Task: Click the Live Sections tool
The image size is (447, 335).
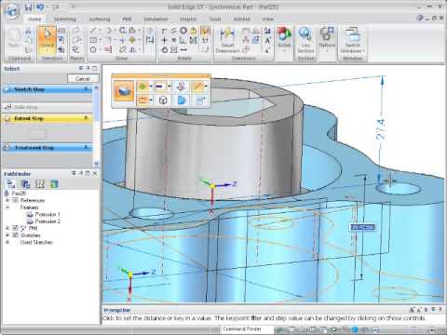Action: tap(305, 40)
